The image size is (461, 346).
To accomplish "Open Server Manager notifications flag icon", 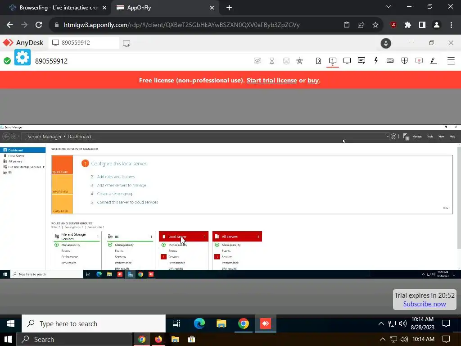I will 407,137.
